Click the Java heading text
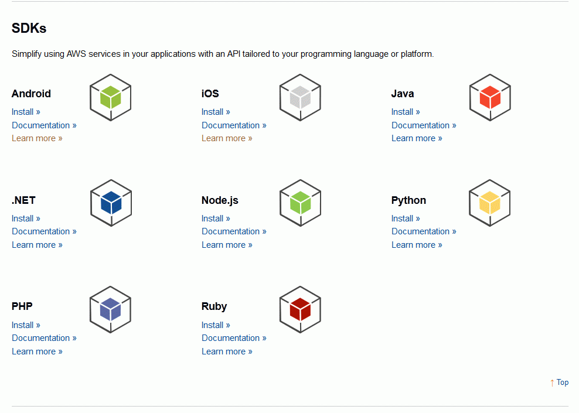This screenshot has height=413, width=579. pyautogui.click(x=403, y=94)
